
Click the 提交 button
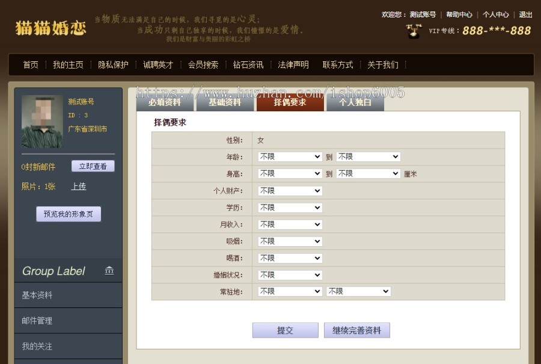click(x=286, y=330)
